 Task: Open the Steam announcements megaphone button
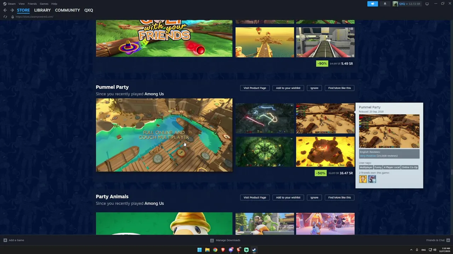click(x=372, y=4)
